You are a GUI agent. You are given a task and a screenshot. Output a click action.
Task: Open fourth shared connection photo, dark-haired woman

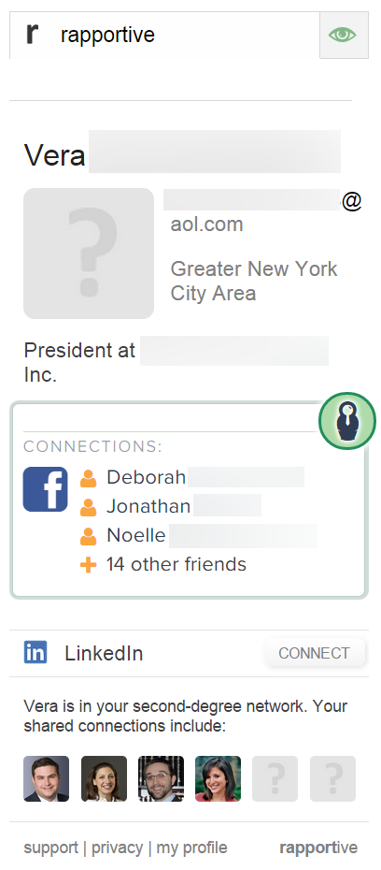click(219, 778)
